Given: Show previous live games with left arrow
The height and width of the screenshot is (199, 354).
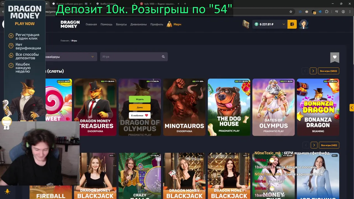Looking at the screenshot, I should pyautogui.click(x=306, y=145).
